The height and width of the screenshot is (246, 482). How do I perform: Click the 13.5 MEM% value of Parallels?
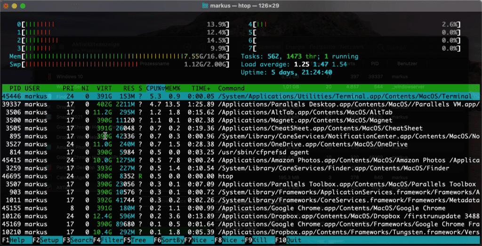pyautogui.click(x=172, y=104)
